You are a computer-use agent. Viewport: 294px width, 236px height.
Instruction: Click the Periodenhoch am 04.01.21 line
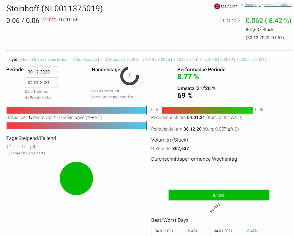197,118
